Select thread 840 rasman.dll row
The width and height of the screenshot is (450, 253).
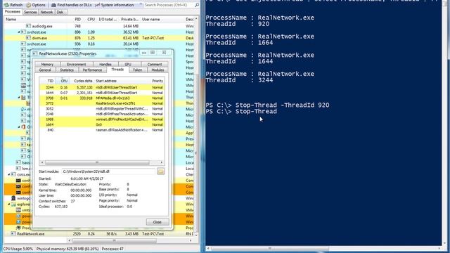click(x=102, y=130)
